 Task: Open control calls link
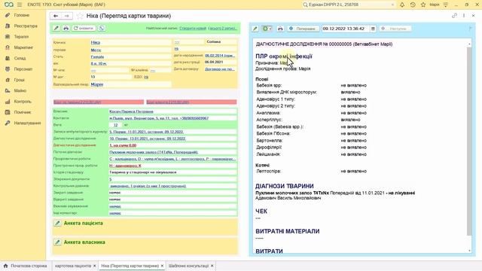(148, 186)
